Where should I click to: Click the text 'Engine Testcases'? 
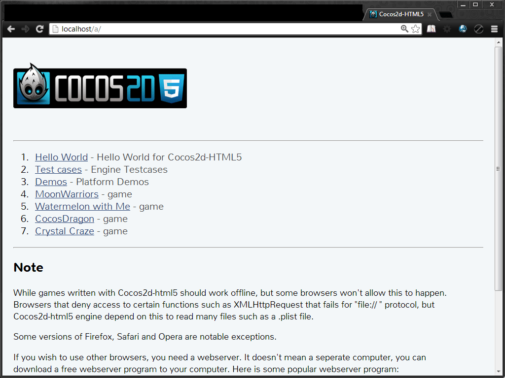(x=129, y=169)
